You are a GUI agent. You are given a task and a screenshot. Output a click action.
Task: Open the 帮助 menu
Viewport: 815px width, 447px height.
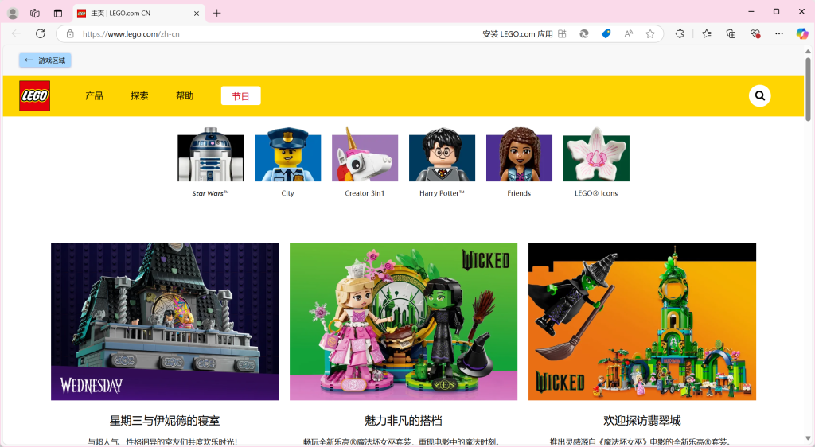[185, 96]
